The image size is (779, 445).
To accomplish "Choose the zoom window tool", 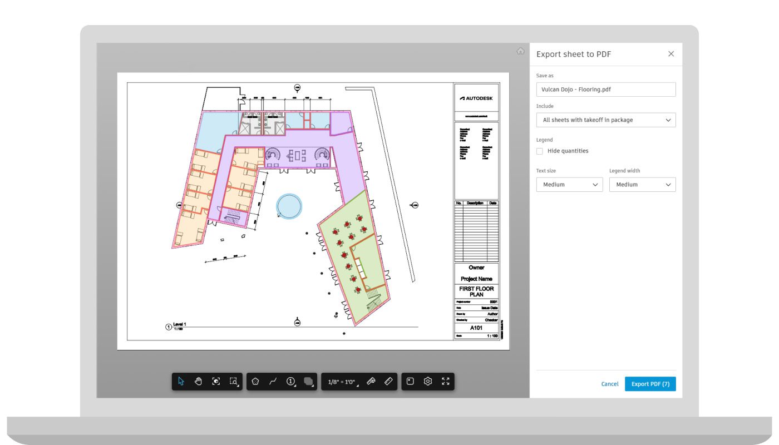I will pos(234,382).
